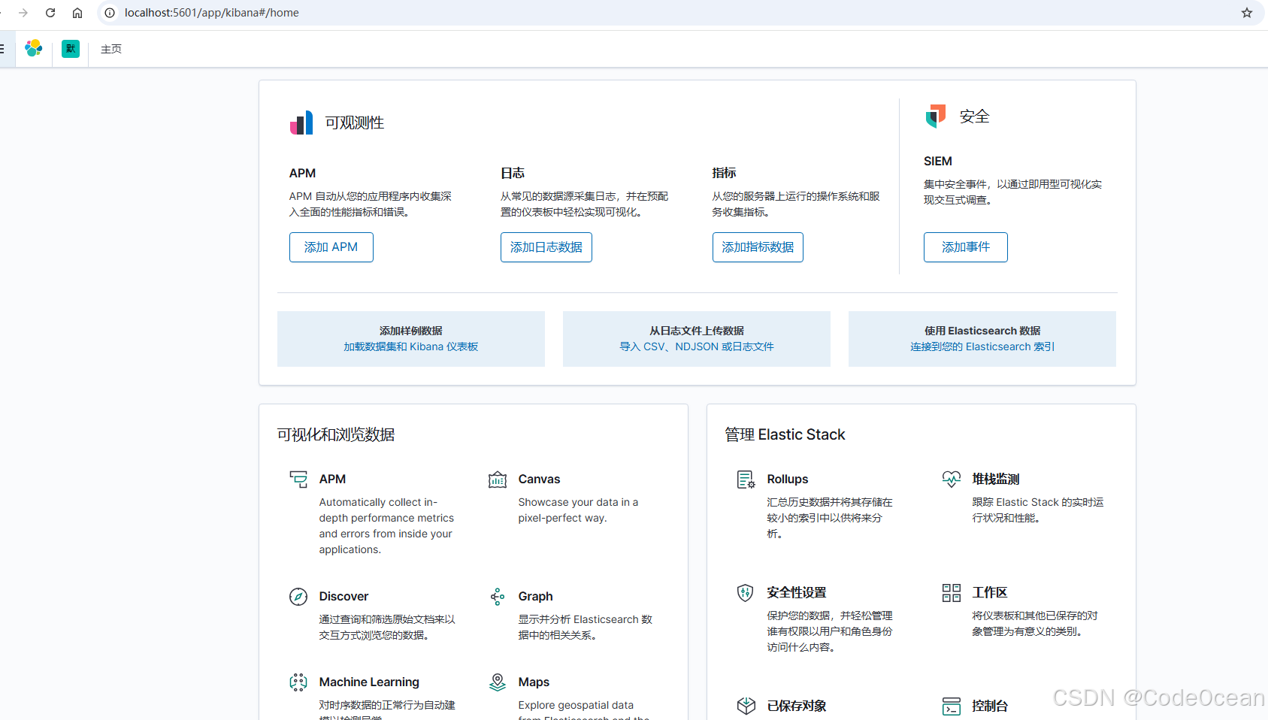This screenshot has height=720, width=1268.
Task: Open the Graph app icon
Action: [498, 597]
